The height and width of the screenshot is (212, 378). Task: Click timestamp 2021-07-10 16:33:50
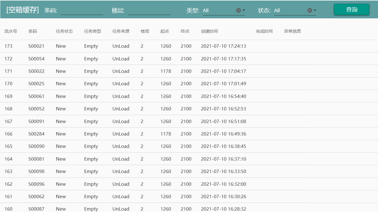(x=223, y=171)
